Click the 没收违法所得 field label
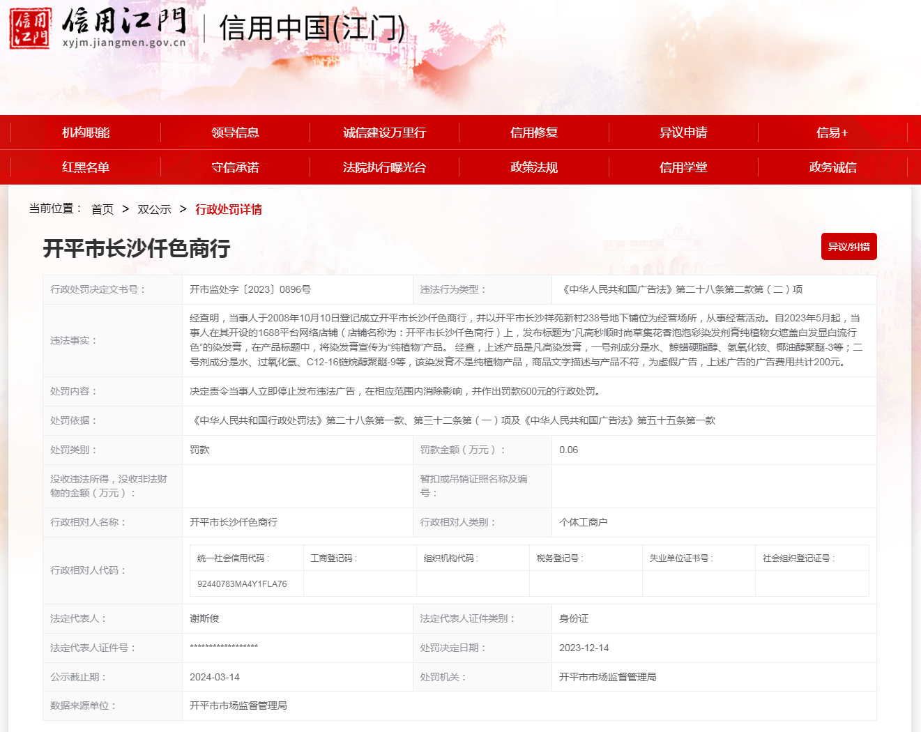 pos(108,486)
